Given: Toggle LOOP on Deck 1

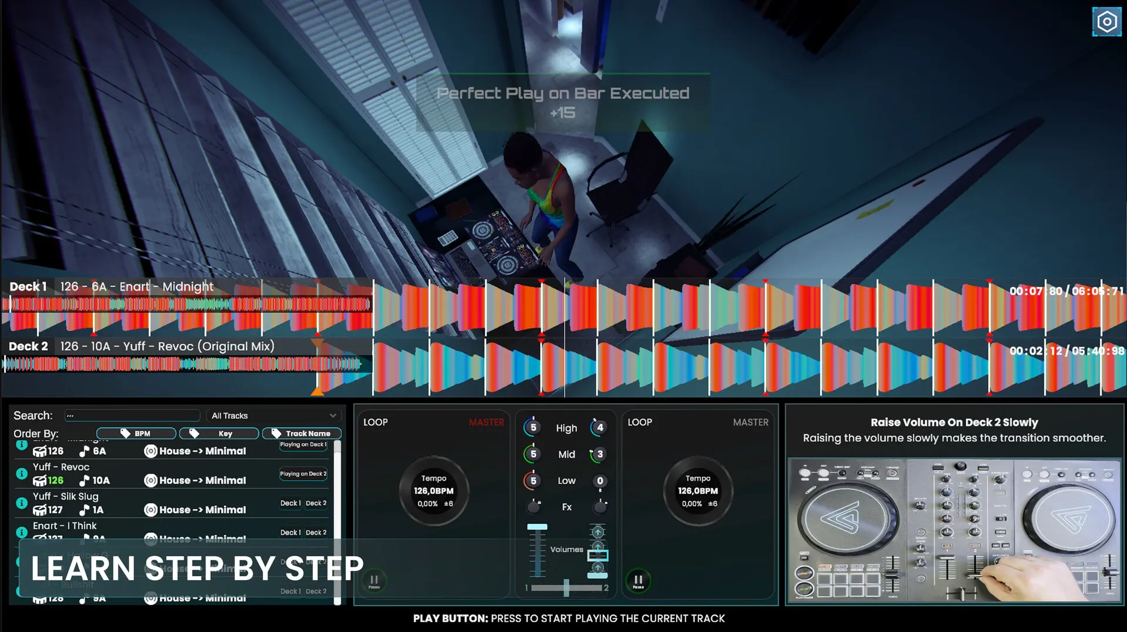Looking at the screenshot, I should click(x=376, y=422).
